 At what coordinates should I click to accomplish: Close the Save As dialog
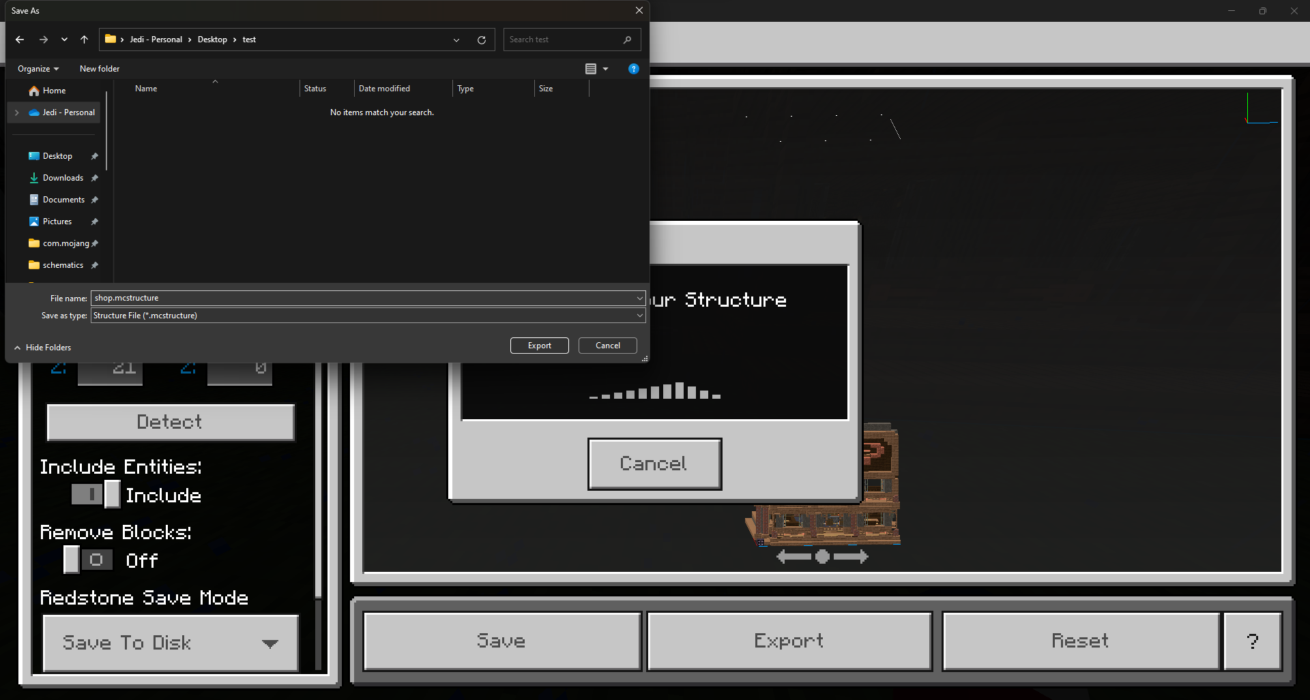pyautogui.click(x=639, y=10)
